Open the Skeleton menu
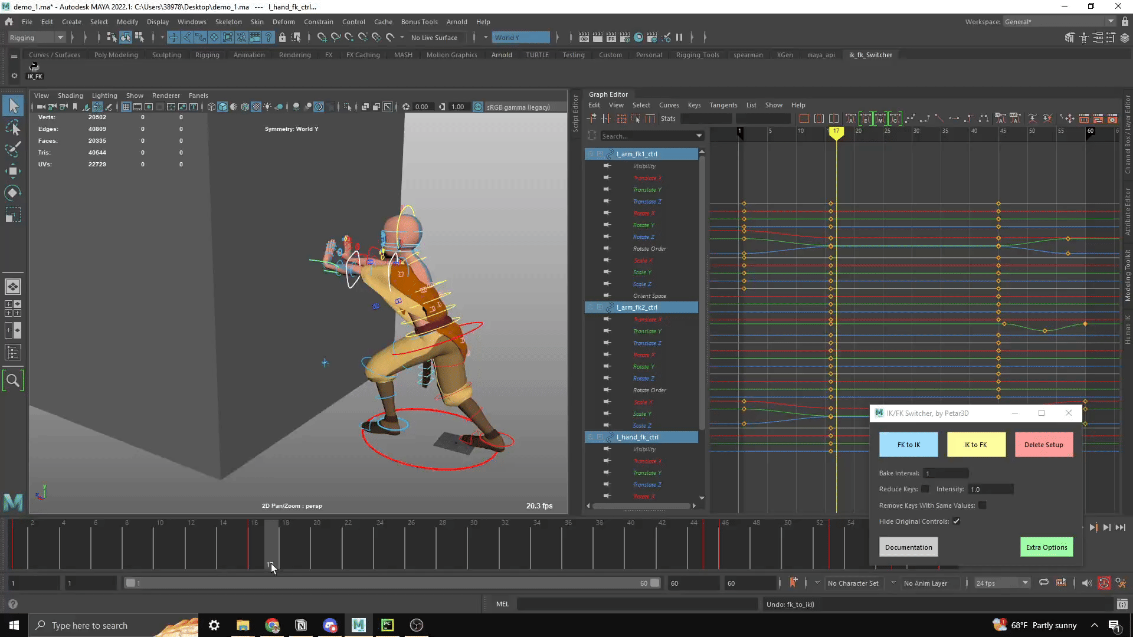 pyautogui.click(x=228, y=22)
